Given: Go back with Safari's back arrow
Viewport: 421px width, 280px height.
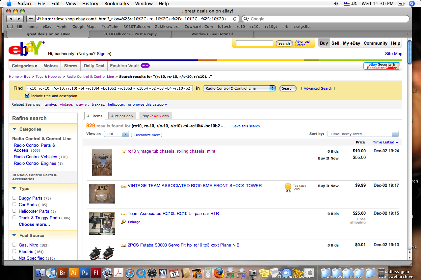Looking at the screenshot, I should 11,19.
